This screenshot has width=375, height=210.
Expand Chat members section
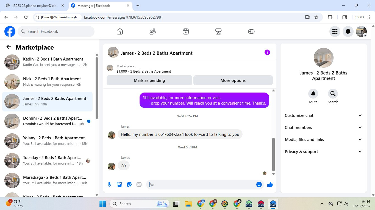point(324,128)
